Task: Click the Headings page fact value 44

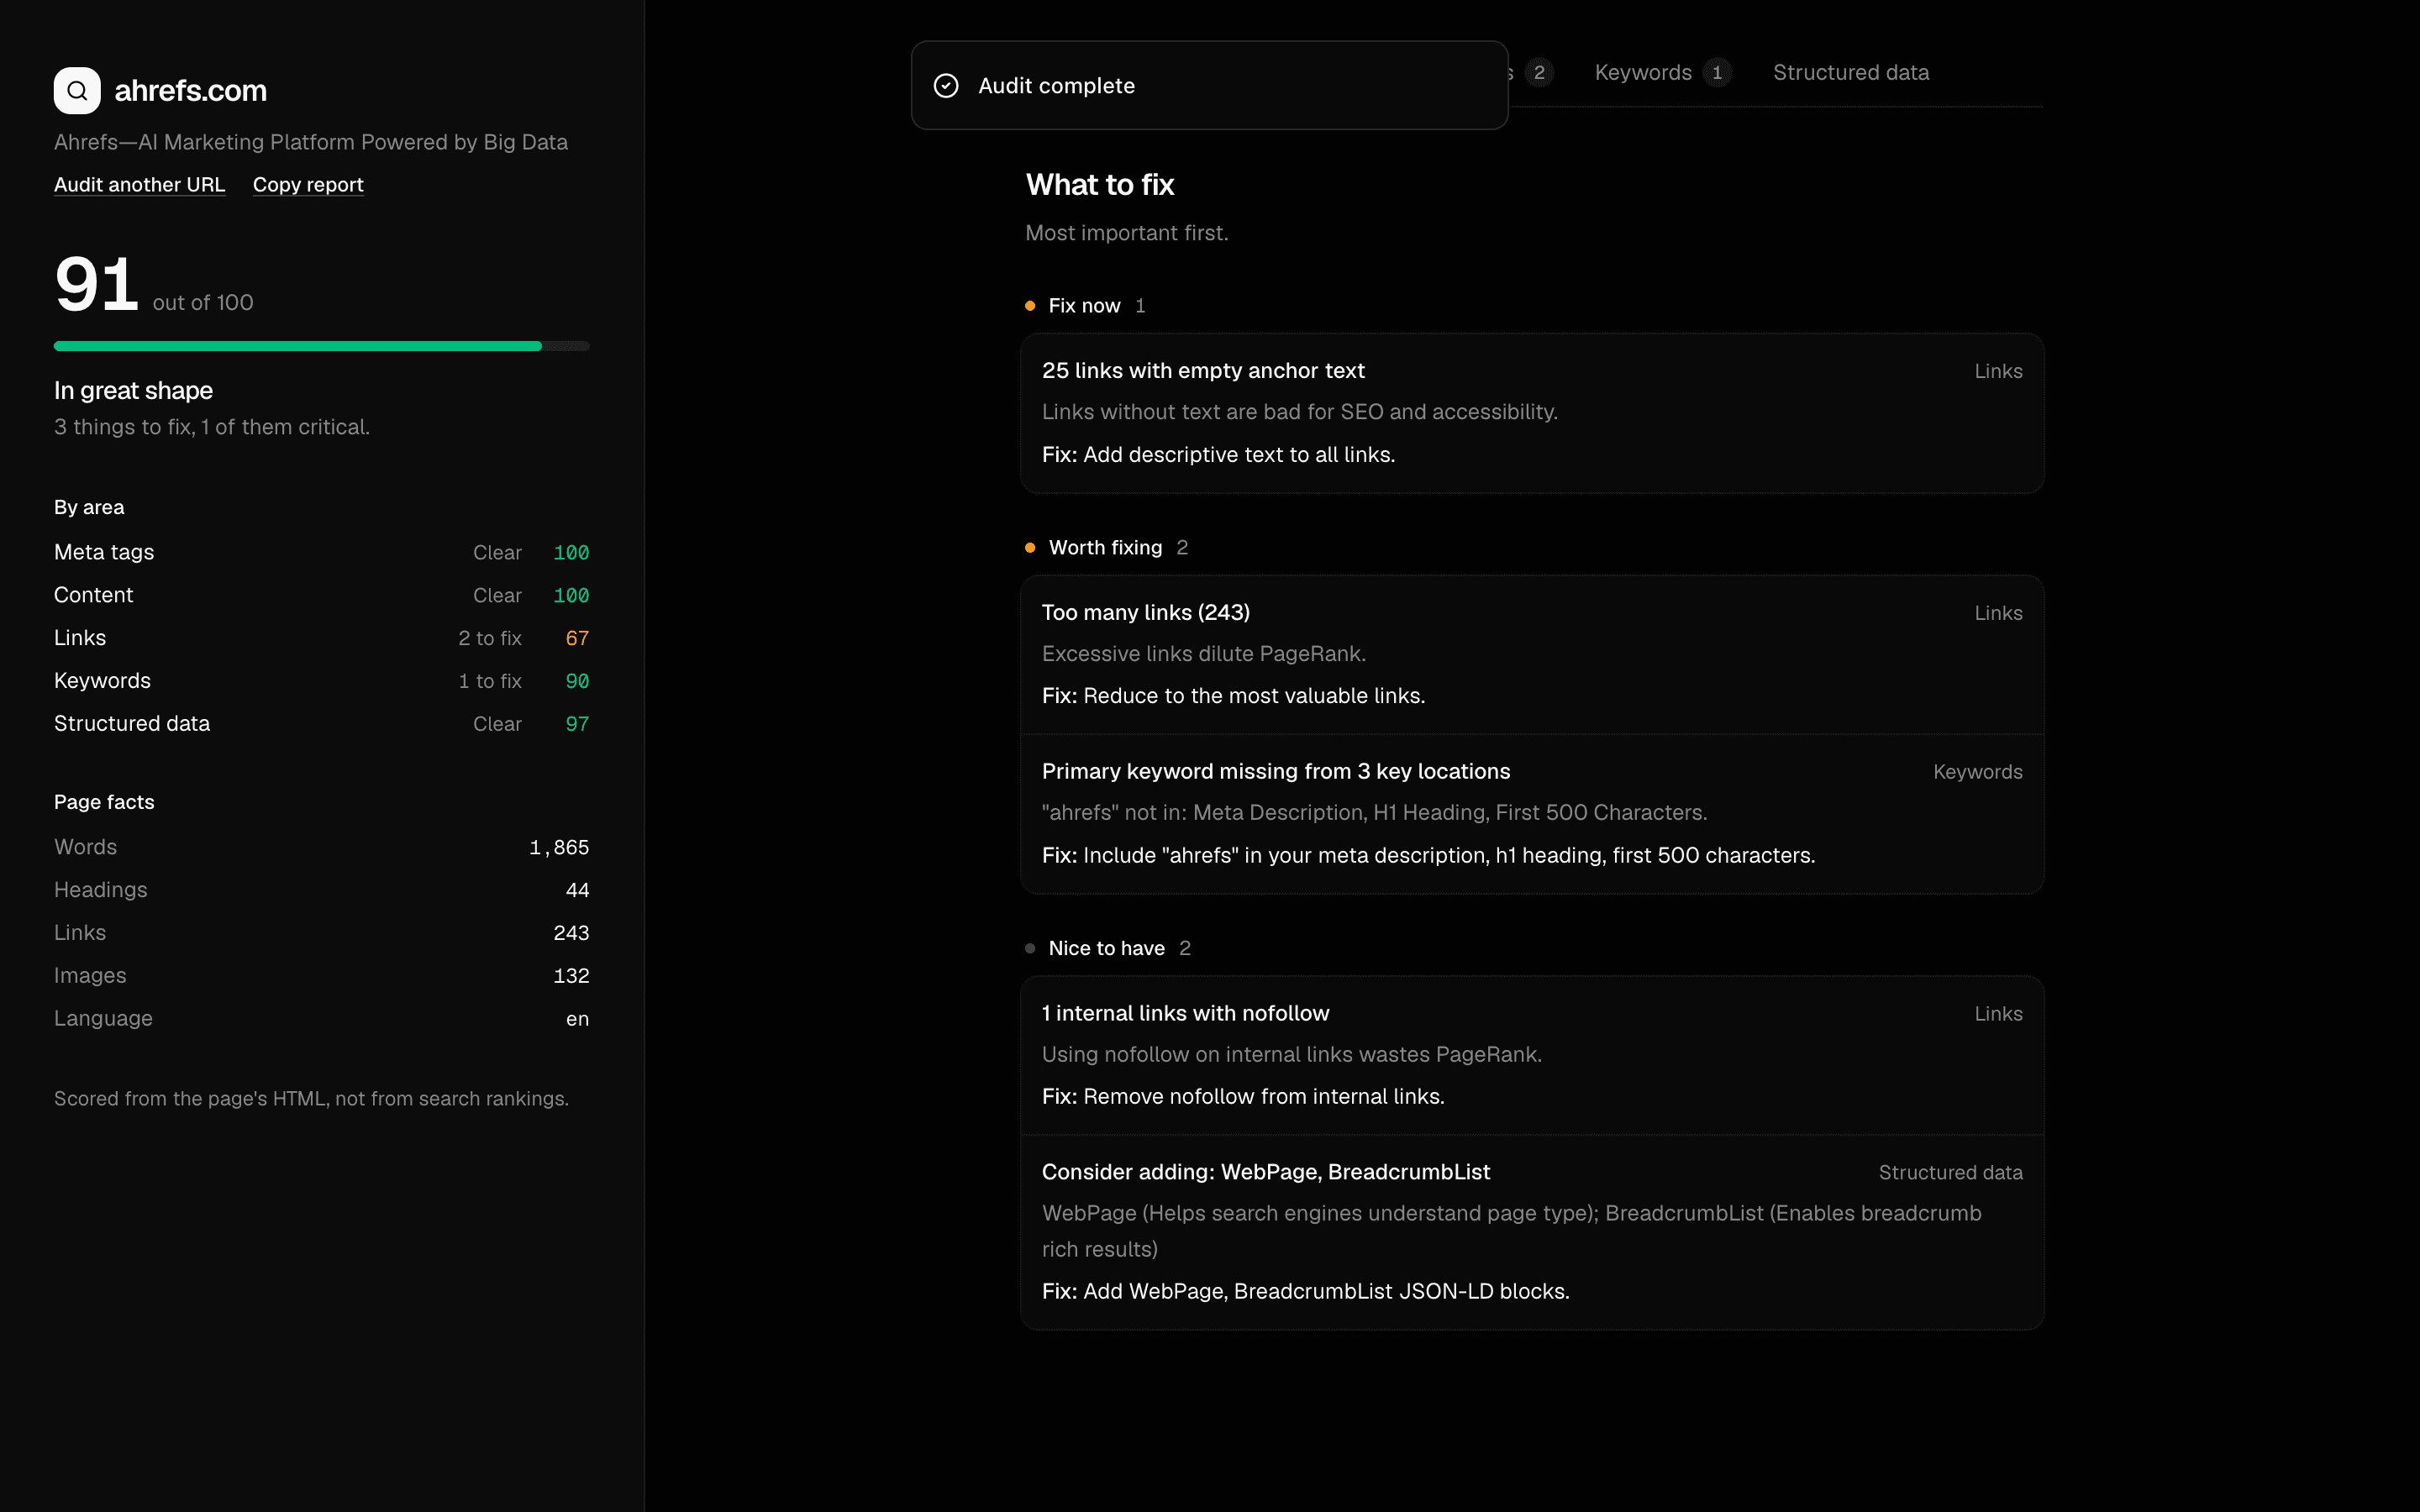Action: 577,890
